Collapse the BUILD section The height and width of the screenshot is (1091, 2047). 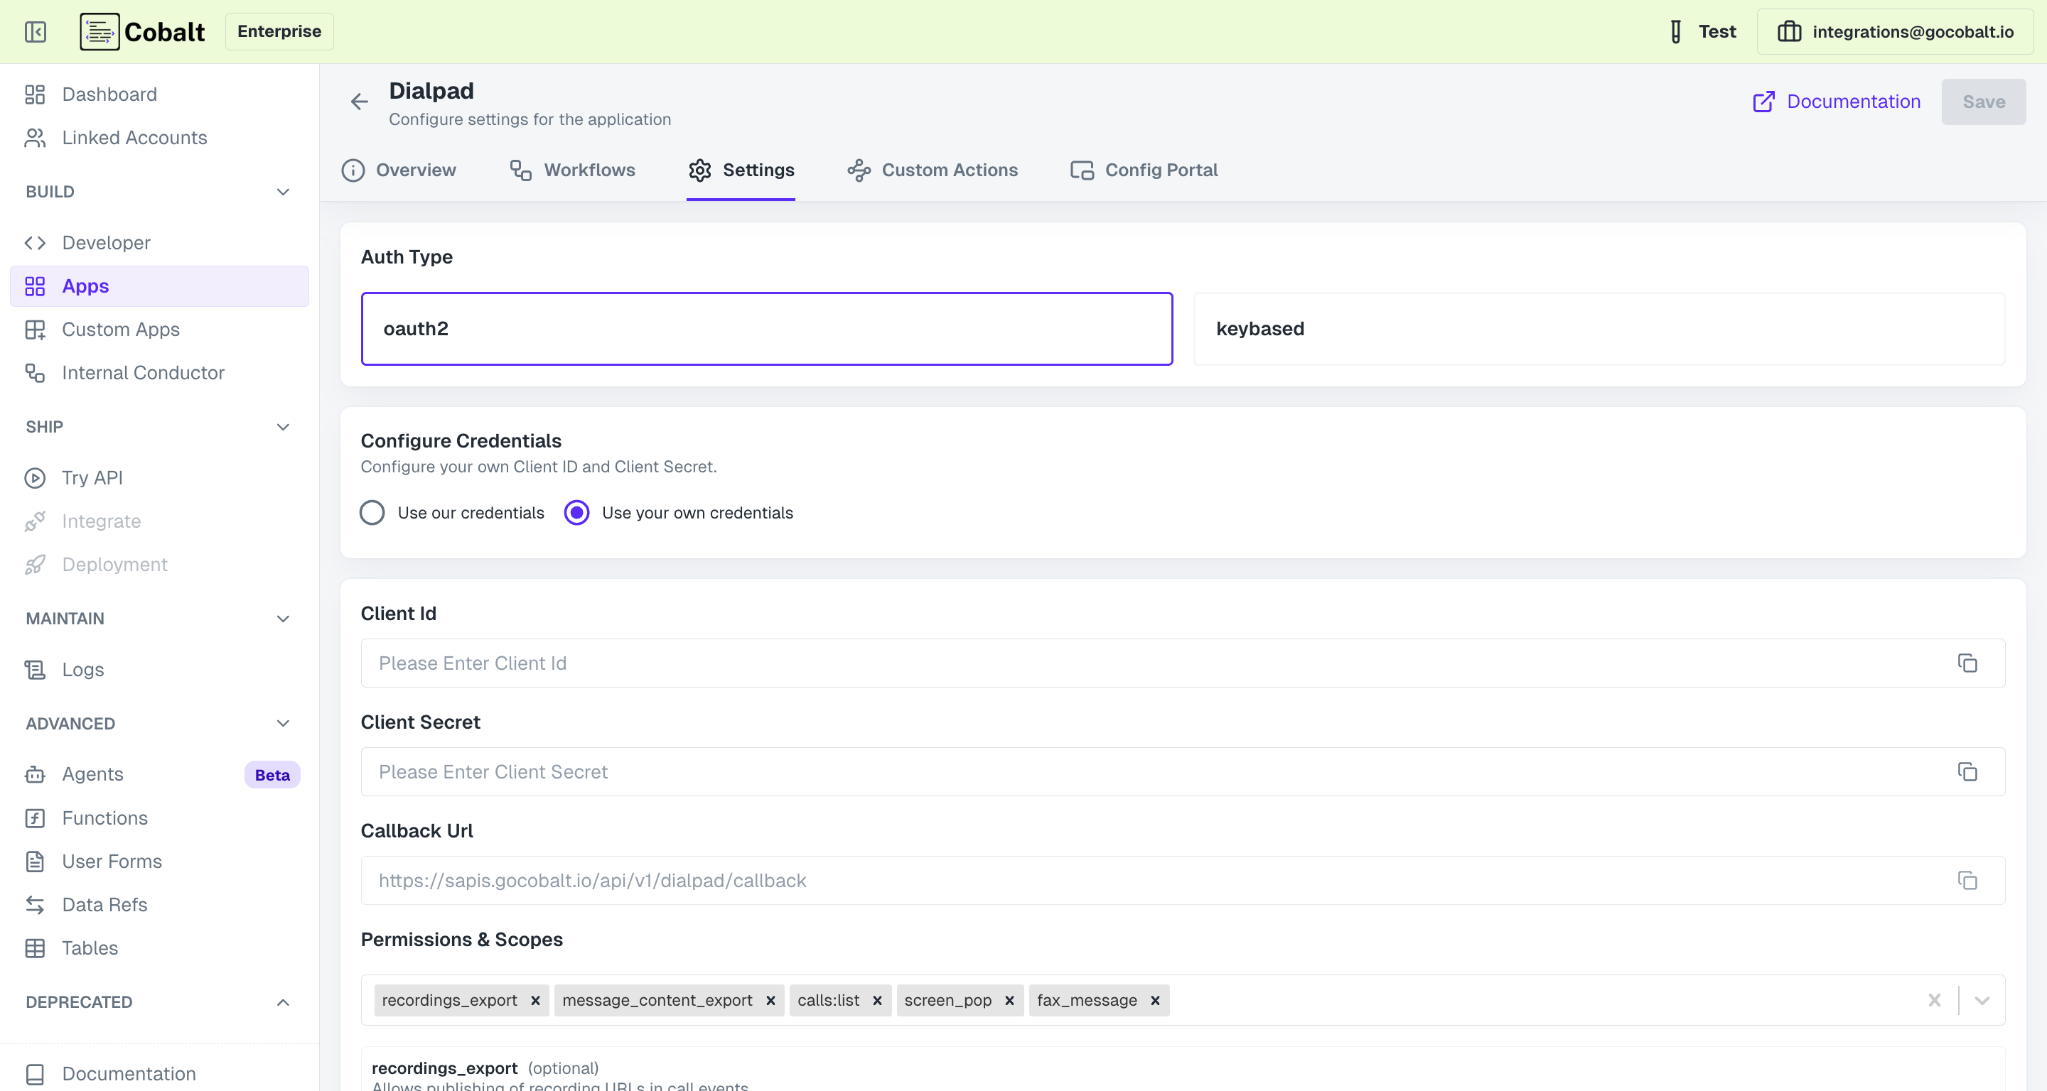pyautogui.click(x=283, y=191)
